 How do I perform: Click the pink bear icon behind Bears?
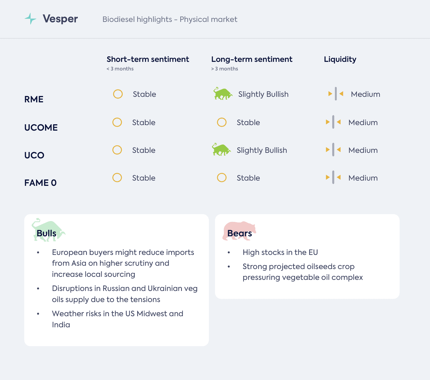239,231
